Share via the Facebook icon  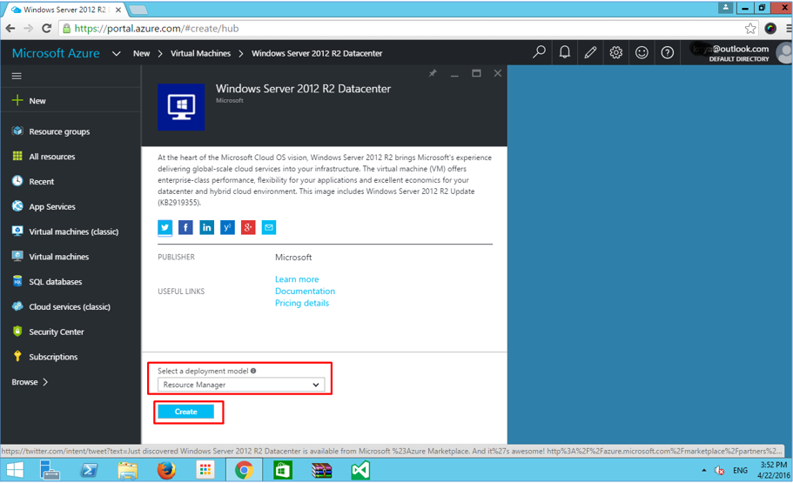pos(185,228)
